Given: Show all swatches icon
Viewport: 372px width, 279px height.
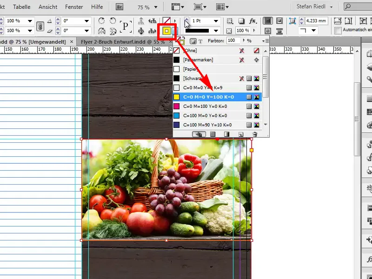Looking at the screenshot, I should [x=199, y=134].
